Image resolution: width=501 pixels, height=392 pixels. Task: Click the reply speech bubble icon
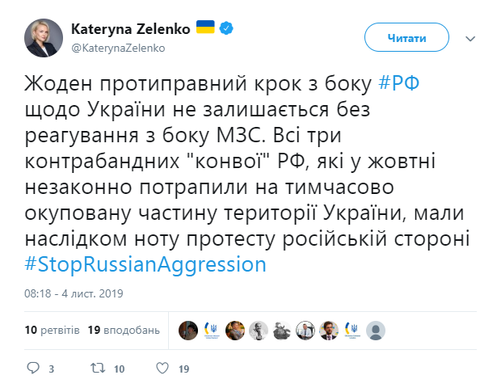click(33, 369)
